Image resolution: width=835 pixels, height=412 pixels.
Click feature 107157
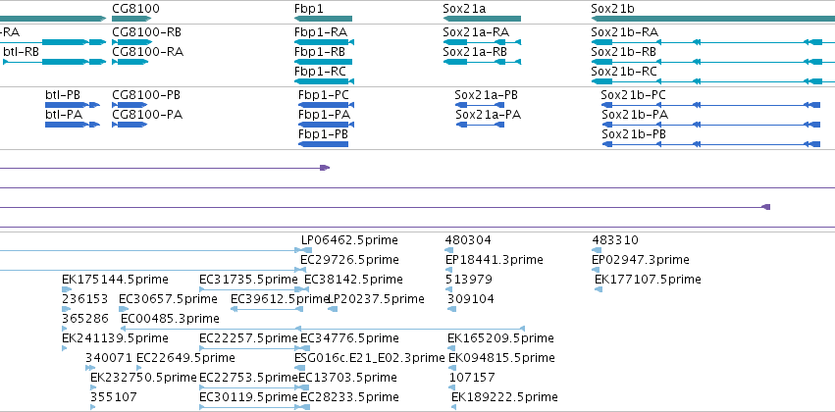[x=472, y=378]
